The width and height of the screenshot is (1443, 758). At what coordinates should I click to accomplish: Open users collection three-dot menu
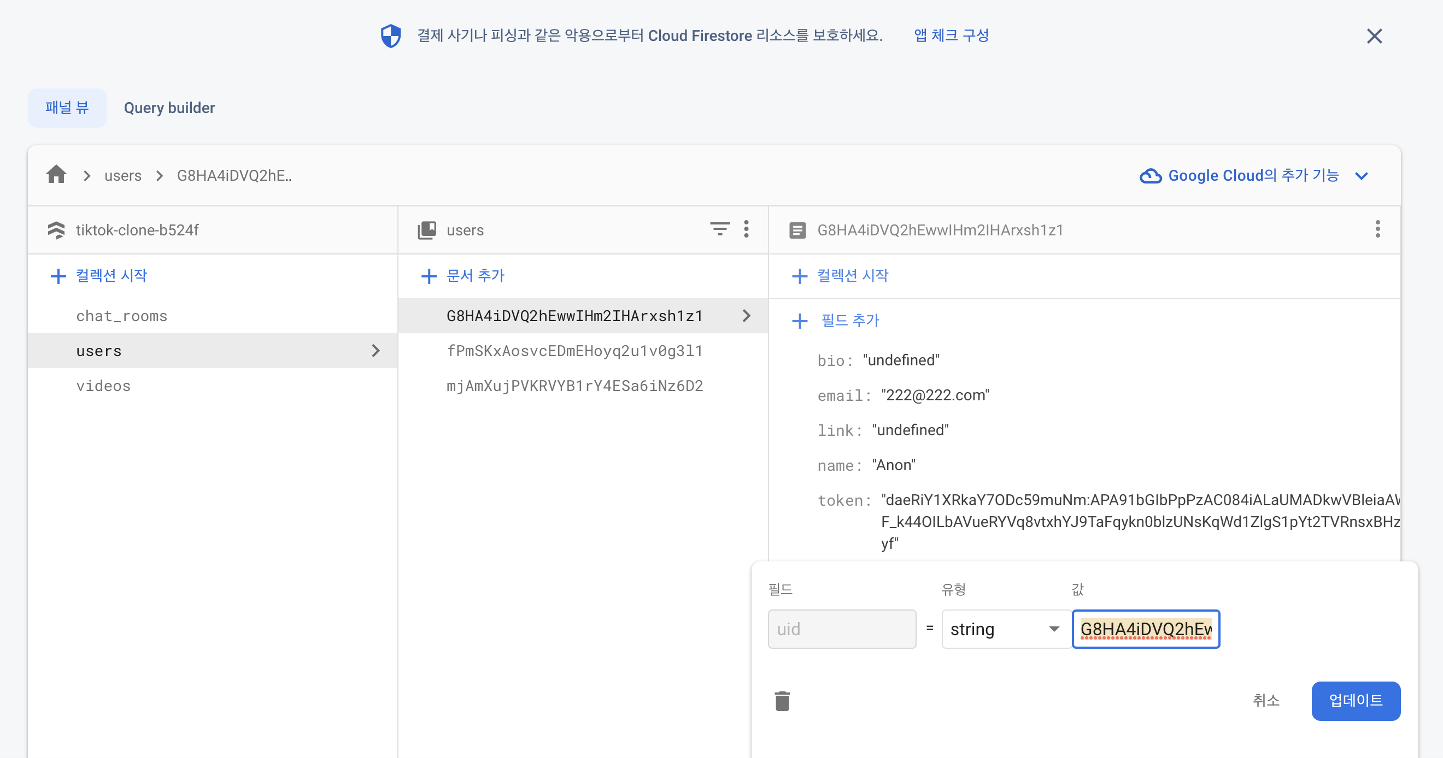[746, 229]
